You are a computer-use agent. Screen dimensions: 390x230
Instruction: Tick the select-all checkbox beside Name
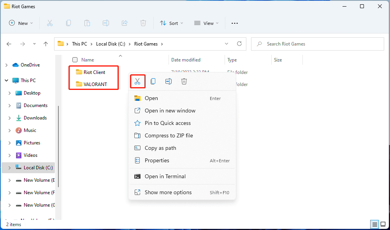[75, 60]
